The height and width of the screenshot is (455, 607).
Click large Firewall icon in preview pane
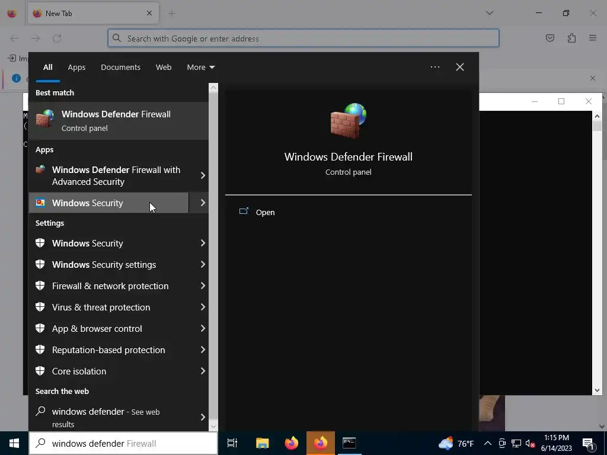348,120
